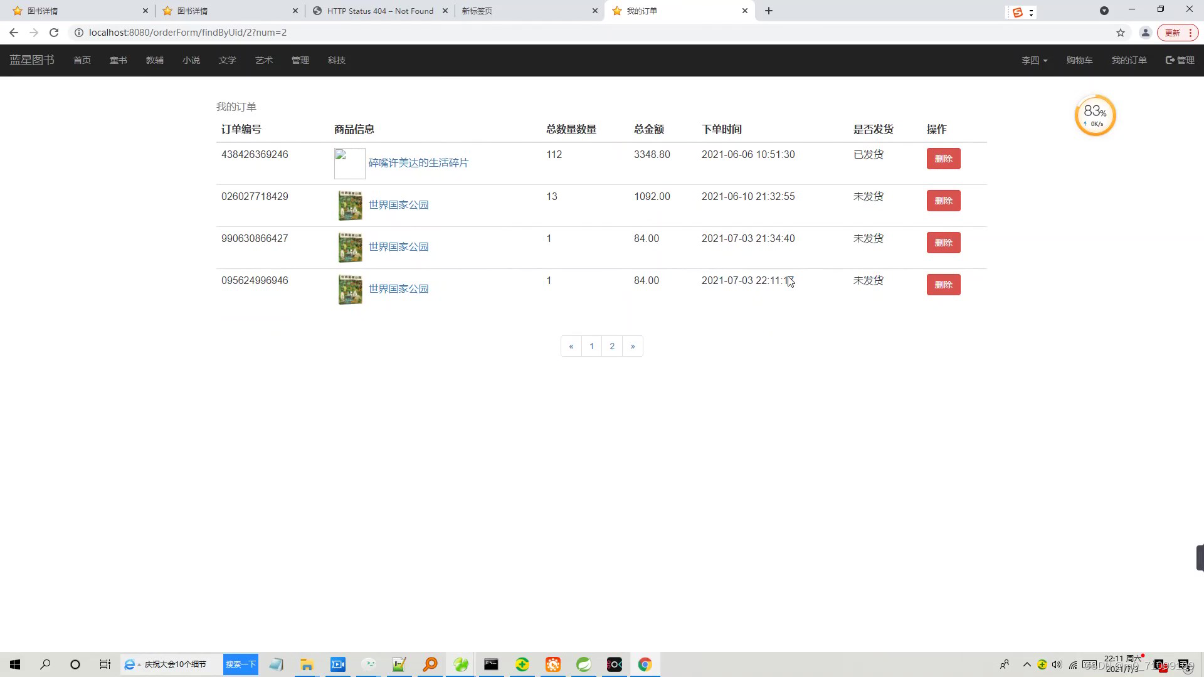Launch the EV screen recorder from taskbar
The height and width of the screenshot is (677, 1204).
pyautogui.click(x=337, y=664)
